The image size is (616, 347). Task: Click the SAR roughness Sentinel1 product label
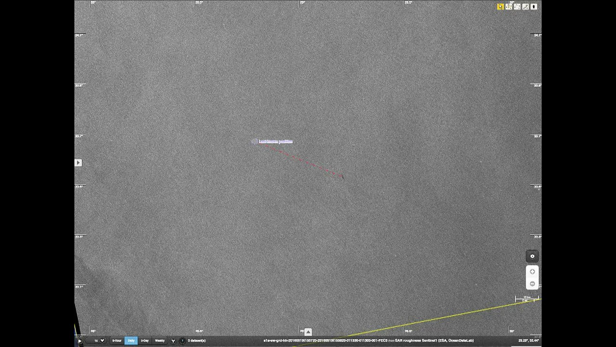434,341
